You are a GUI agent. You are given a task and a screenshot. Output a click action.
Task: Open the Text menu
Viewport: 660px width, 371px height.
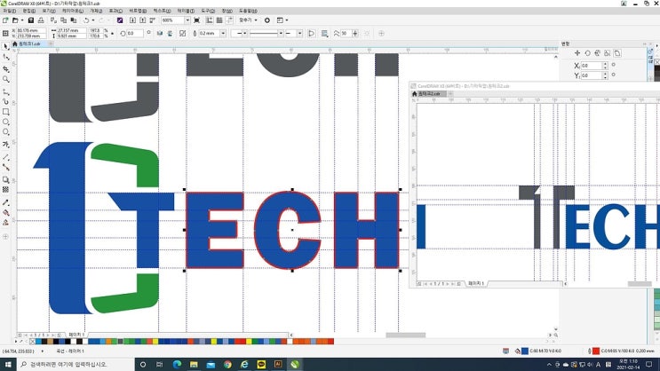tap(162, 11)
